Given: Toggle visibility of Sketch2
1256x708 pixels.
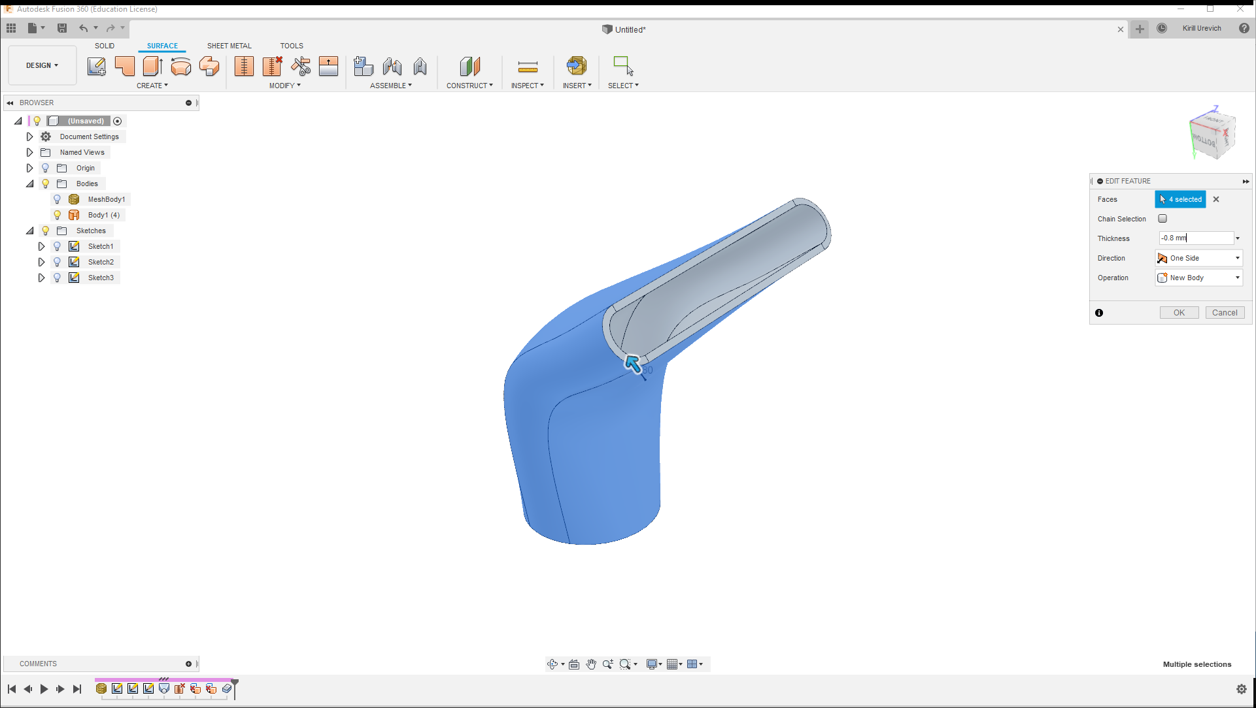Looking at the screenshot, I should [x=58, y=262].
